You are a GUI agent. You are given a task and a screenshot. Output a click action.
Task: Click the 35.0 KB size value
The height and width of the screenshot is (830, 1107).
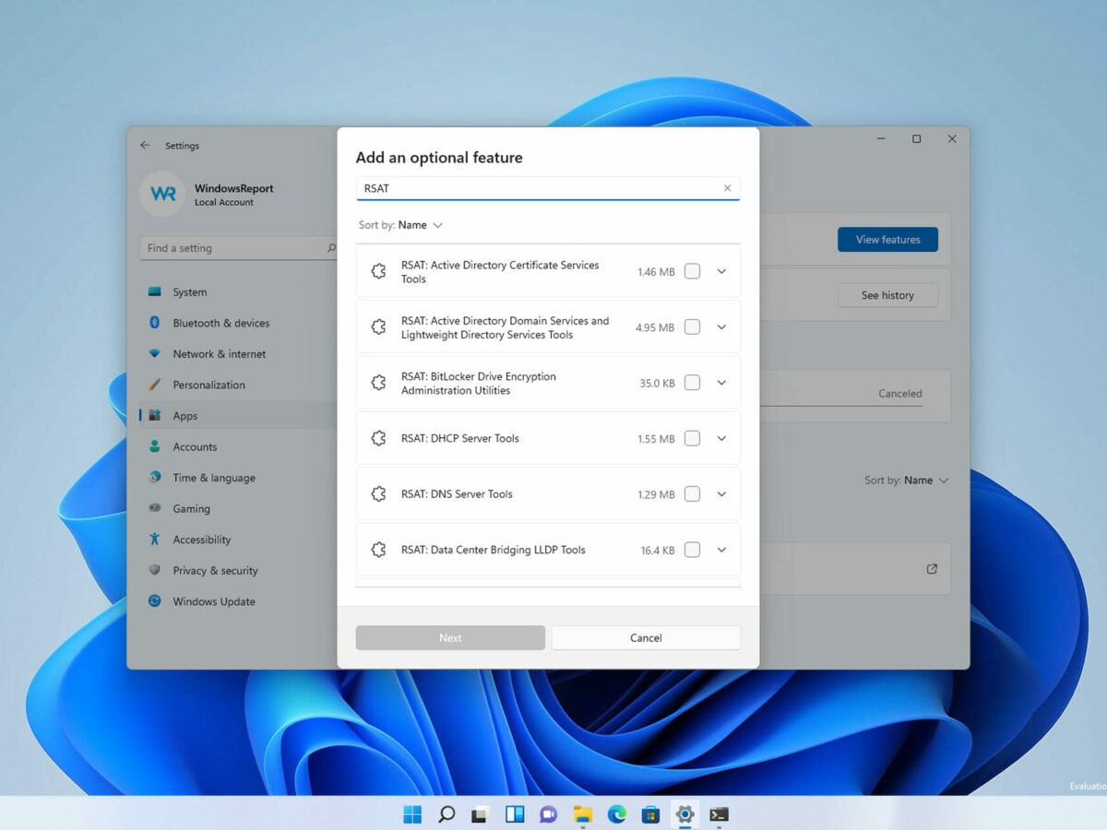(657, 384)
